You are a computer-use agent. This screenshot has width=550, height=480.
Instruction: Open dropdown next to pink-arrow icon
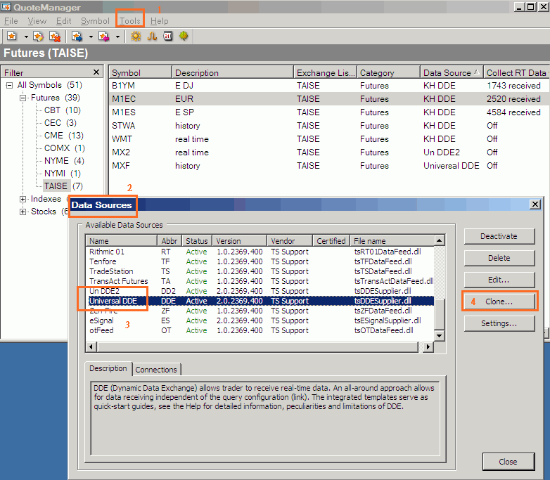point(117,37)
